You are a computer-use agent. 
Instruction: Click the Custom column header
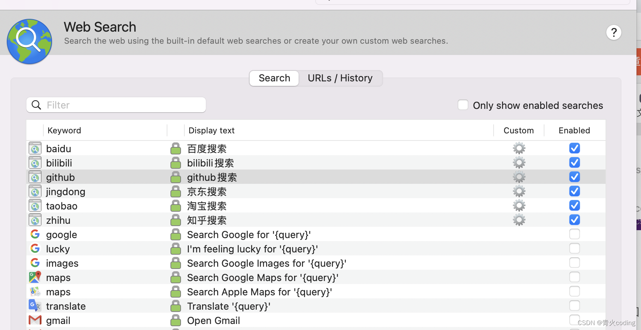pos(518,130)
